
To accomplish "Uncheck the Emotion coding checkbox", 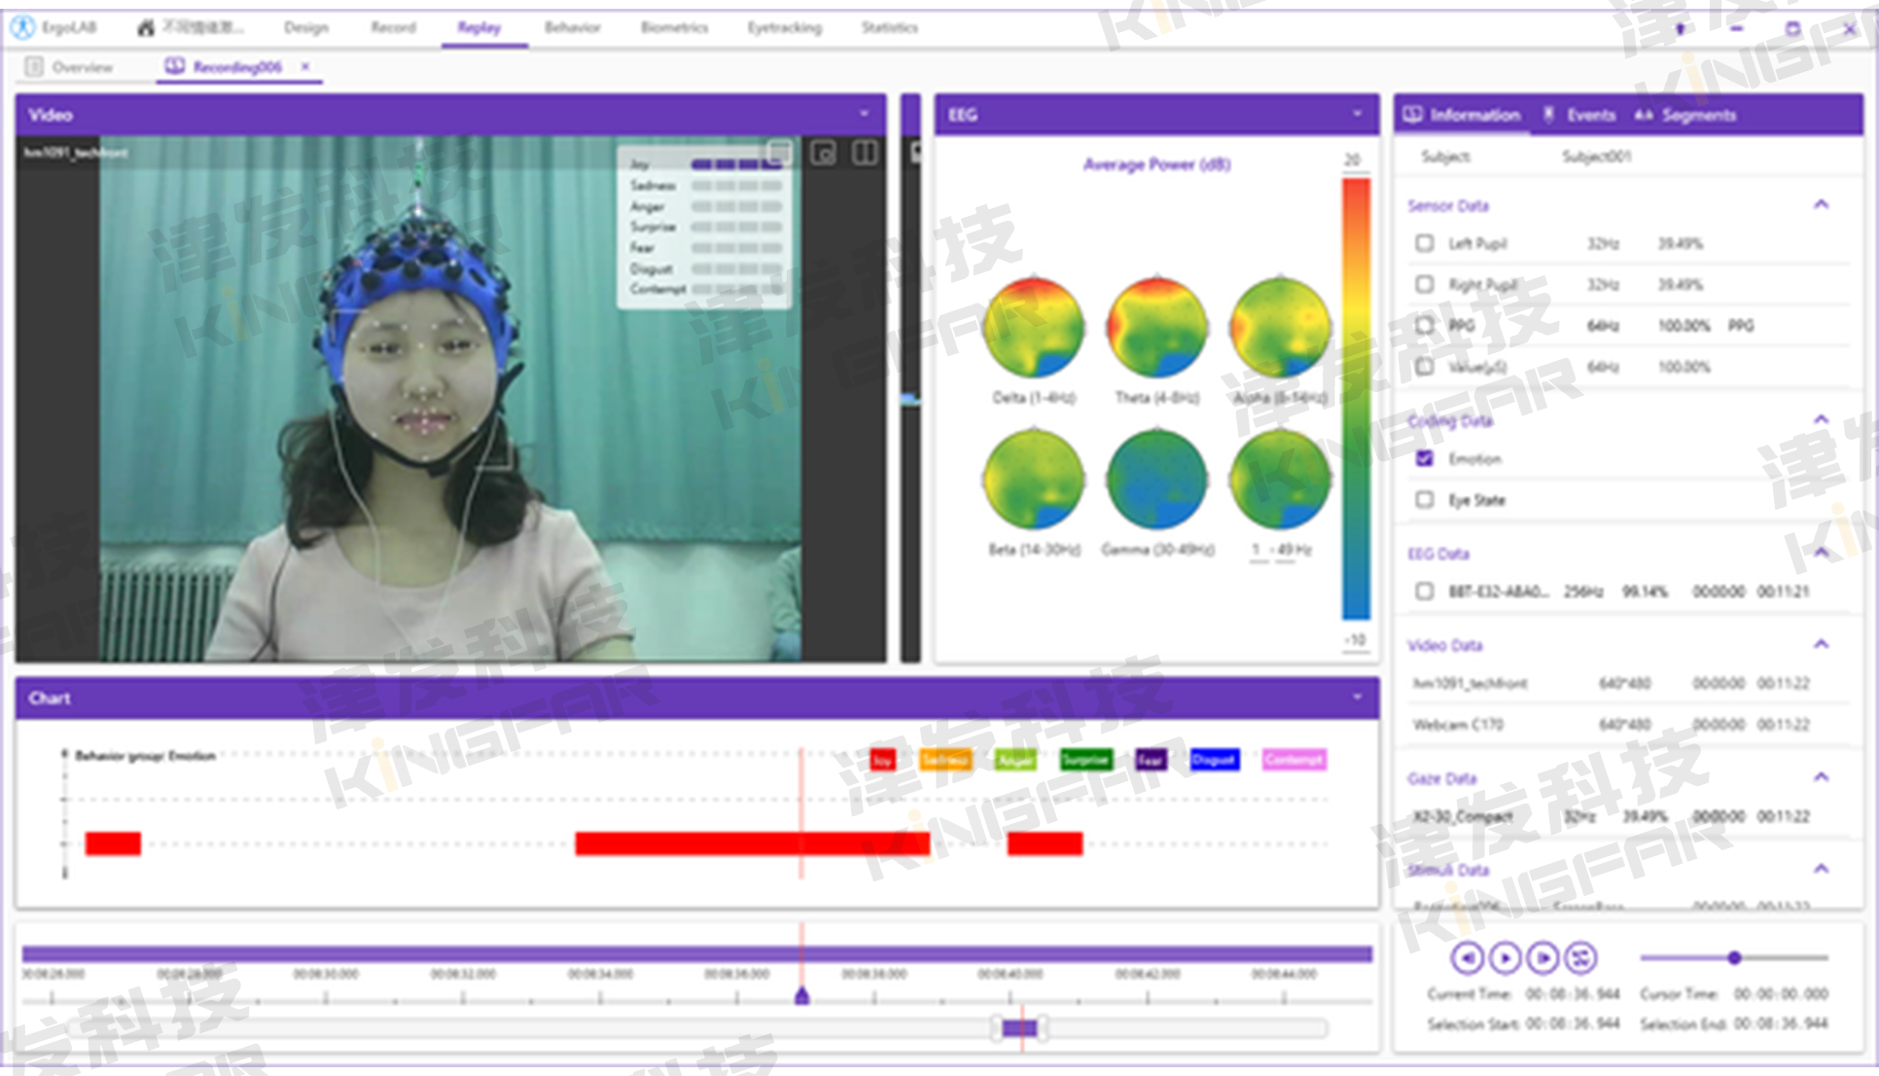I will coord(1425,458).
